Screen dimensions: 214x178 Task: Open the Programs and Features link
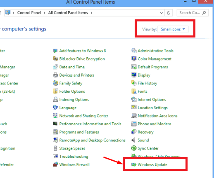tap(79, 132)
